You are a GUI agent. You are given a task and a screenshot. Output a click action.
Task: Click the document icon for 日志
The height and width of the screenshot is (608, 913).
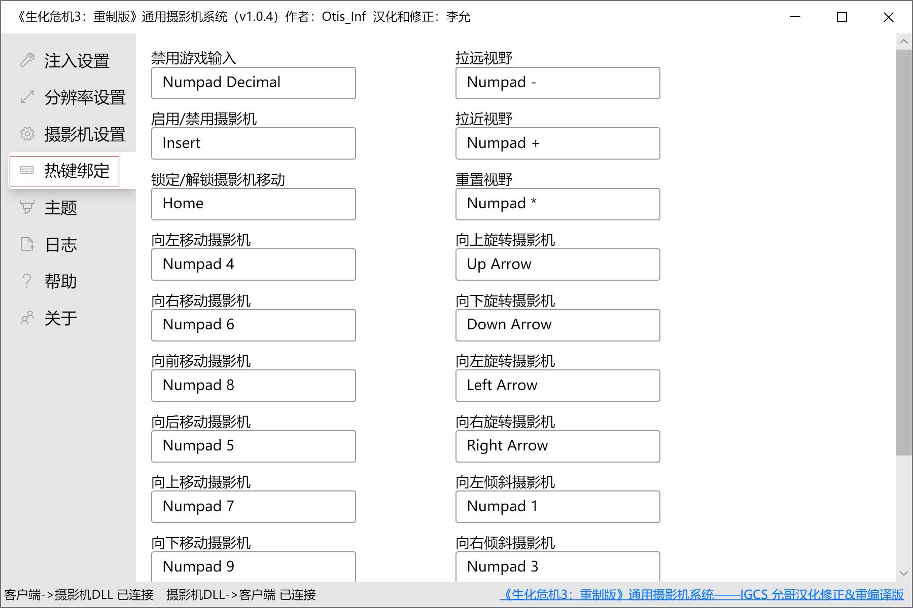click(x=27, y=244)
